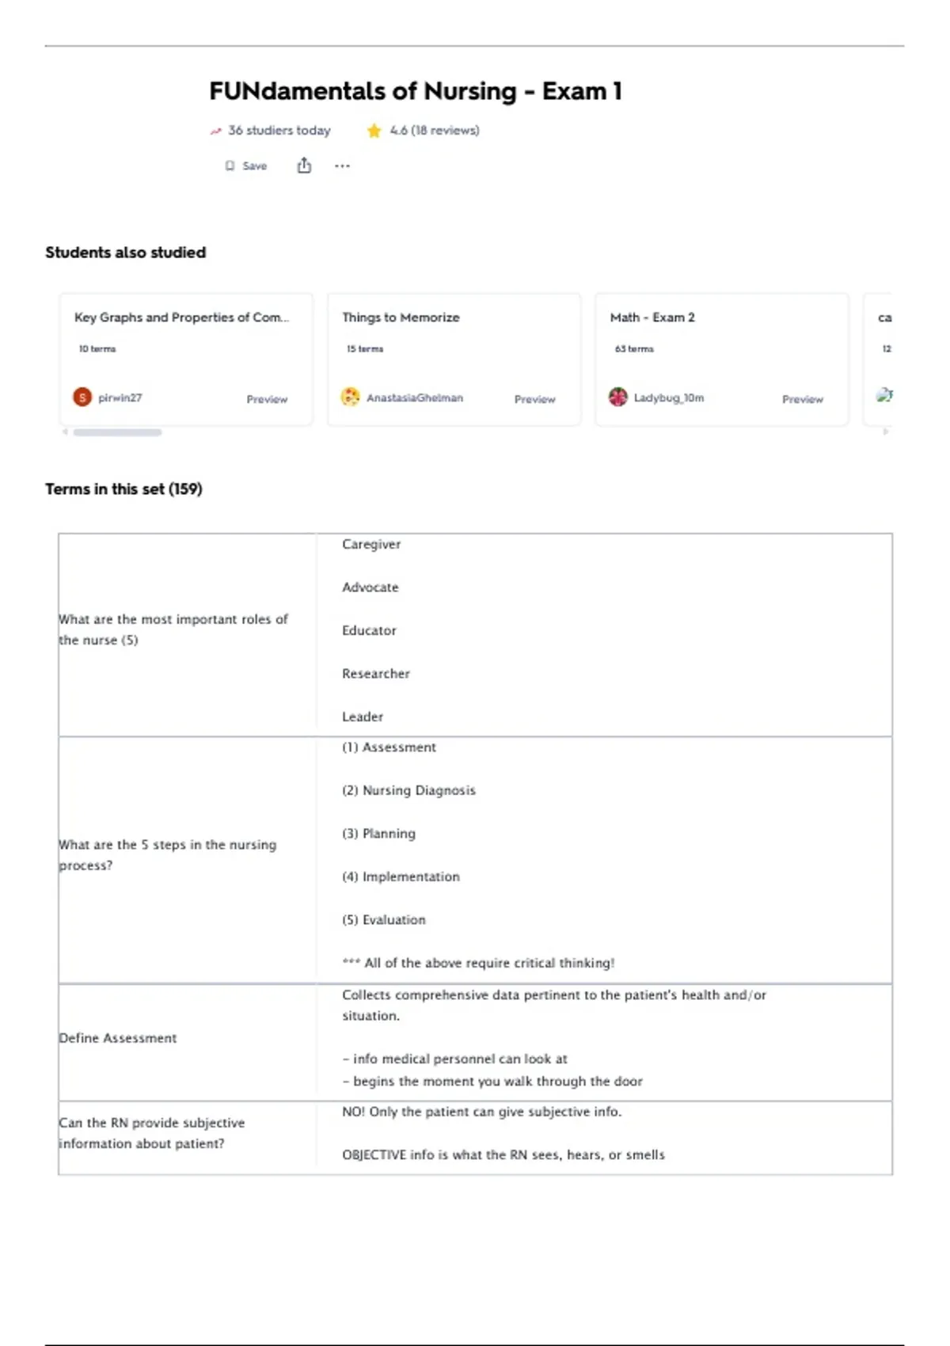
Task: Click the share icon below the title
Action: (x=304, y=165)
